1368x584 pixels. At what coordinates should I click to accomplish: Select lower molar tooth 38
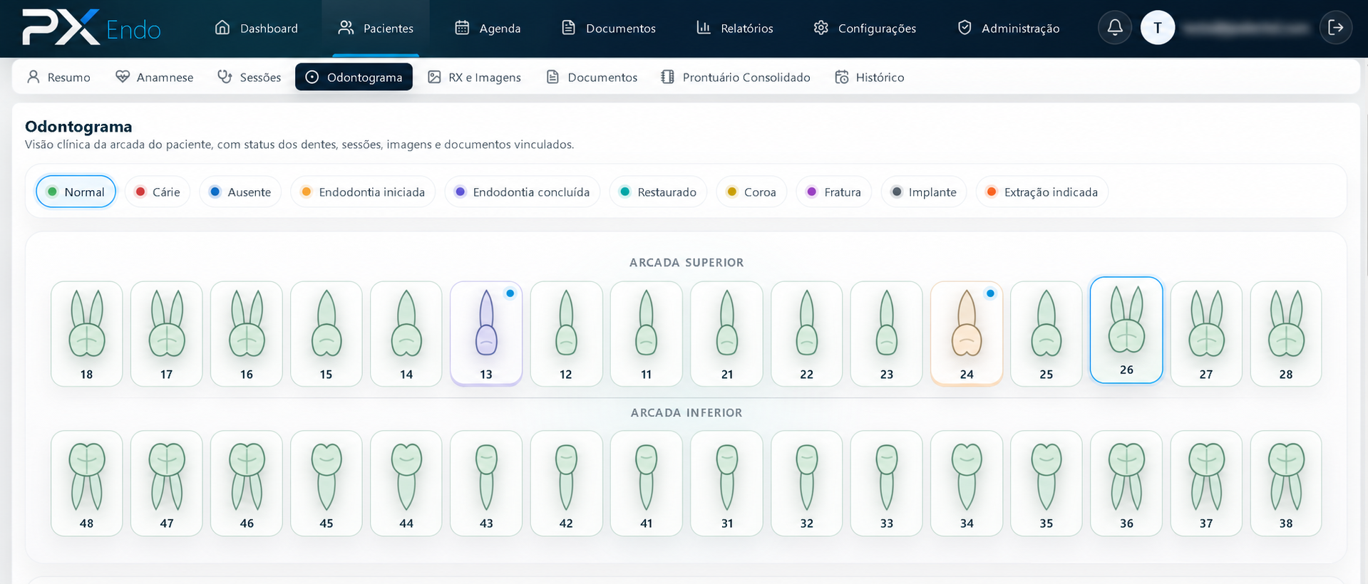1286,484
